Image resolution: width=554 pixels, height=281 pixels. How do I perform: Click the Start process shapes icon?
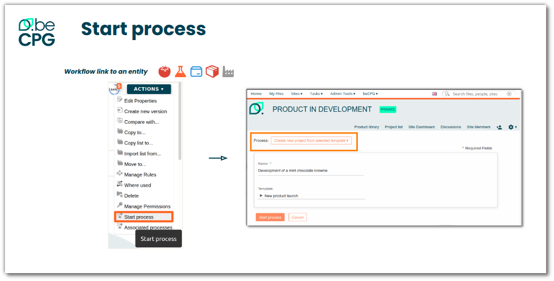[120, 216]
